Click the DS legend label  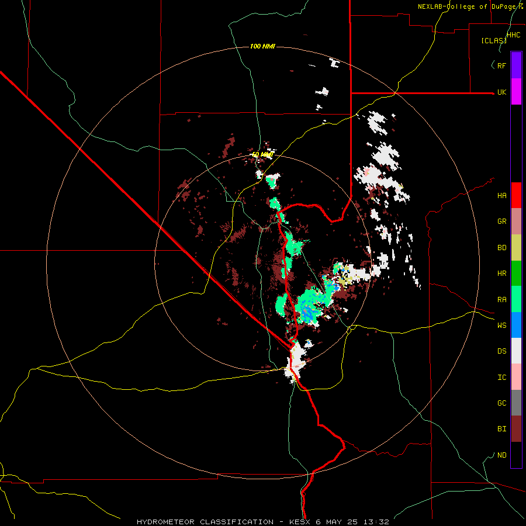(501, 351)
